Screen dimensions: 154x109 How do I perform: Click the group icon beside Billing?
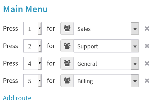[x=67, y=81]
